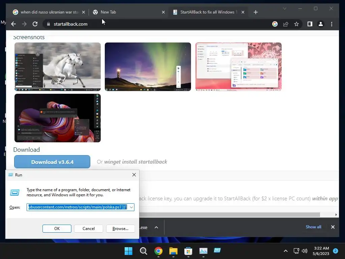Click Cancel in the Run dialog

(89, 229)
